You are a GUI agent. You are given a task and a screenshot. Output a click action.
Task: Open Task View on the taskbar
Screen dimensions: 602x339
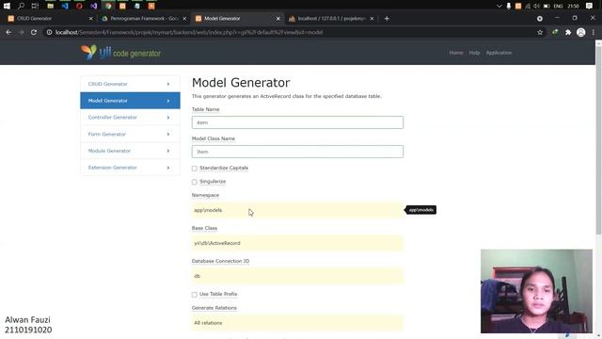tap(35, 6)
